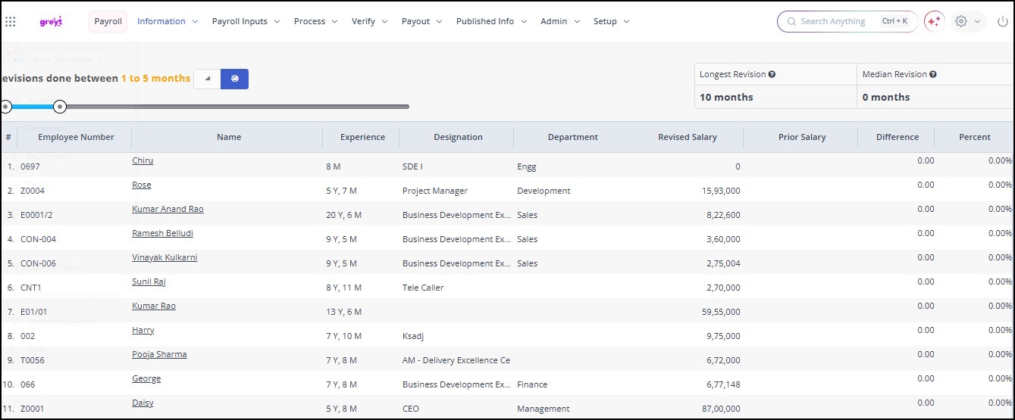Click the right handle of months slider
The height and width of the screenshot is (420, 1015).
(60, 107)
